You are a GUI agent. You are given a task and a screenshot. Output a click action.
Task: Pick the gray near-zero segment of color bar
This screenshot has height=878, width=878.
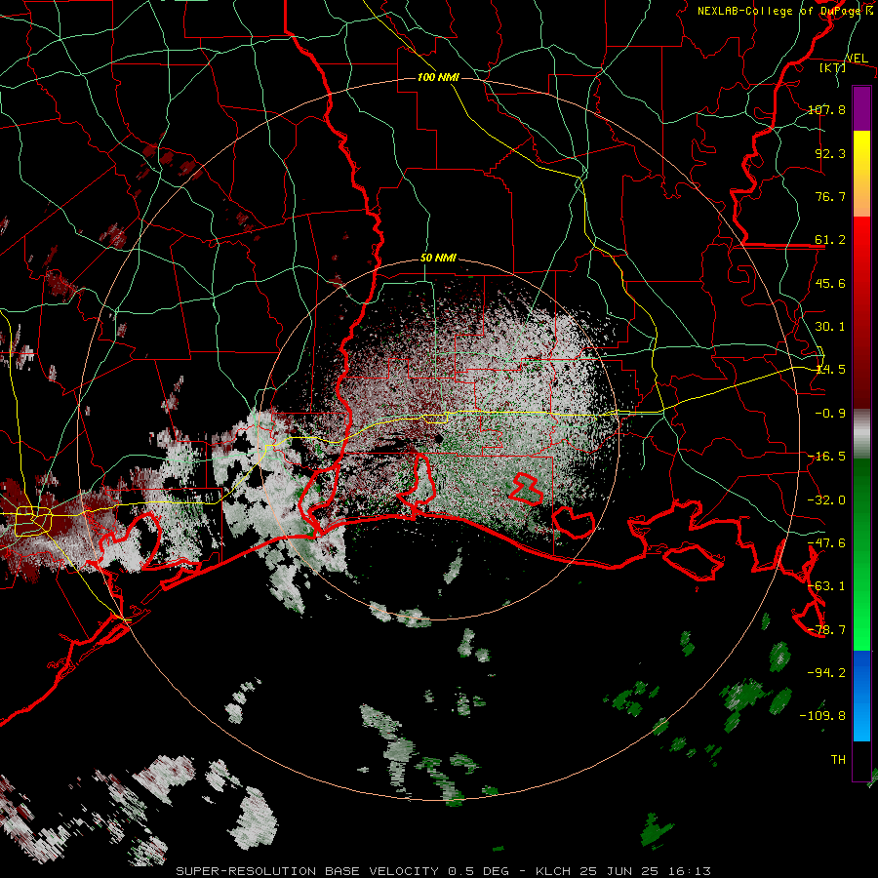(x=861, y=434)
